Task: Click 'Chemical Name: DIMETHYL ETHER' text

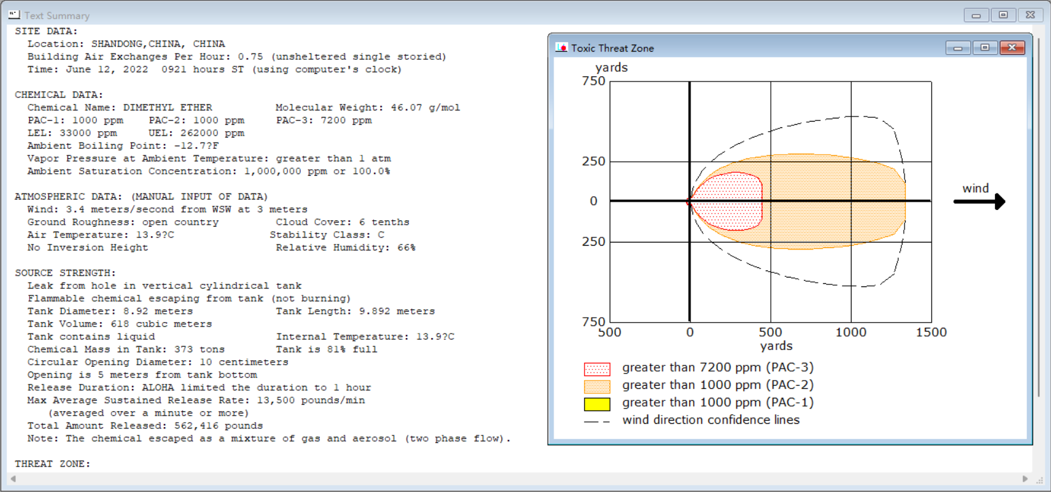Action: click(120, 108)
